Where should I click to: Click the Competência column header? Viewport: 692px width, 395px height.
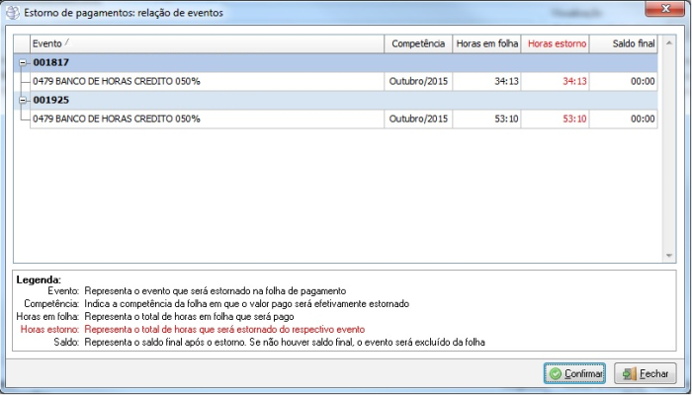point(417,44)
